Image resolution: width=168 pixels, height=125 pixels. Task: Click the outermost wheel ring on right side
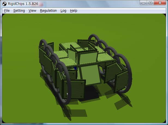[128, 76]
